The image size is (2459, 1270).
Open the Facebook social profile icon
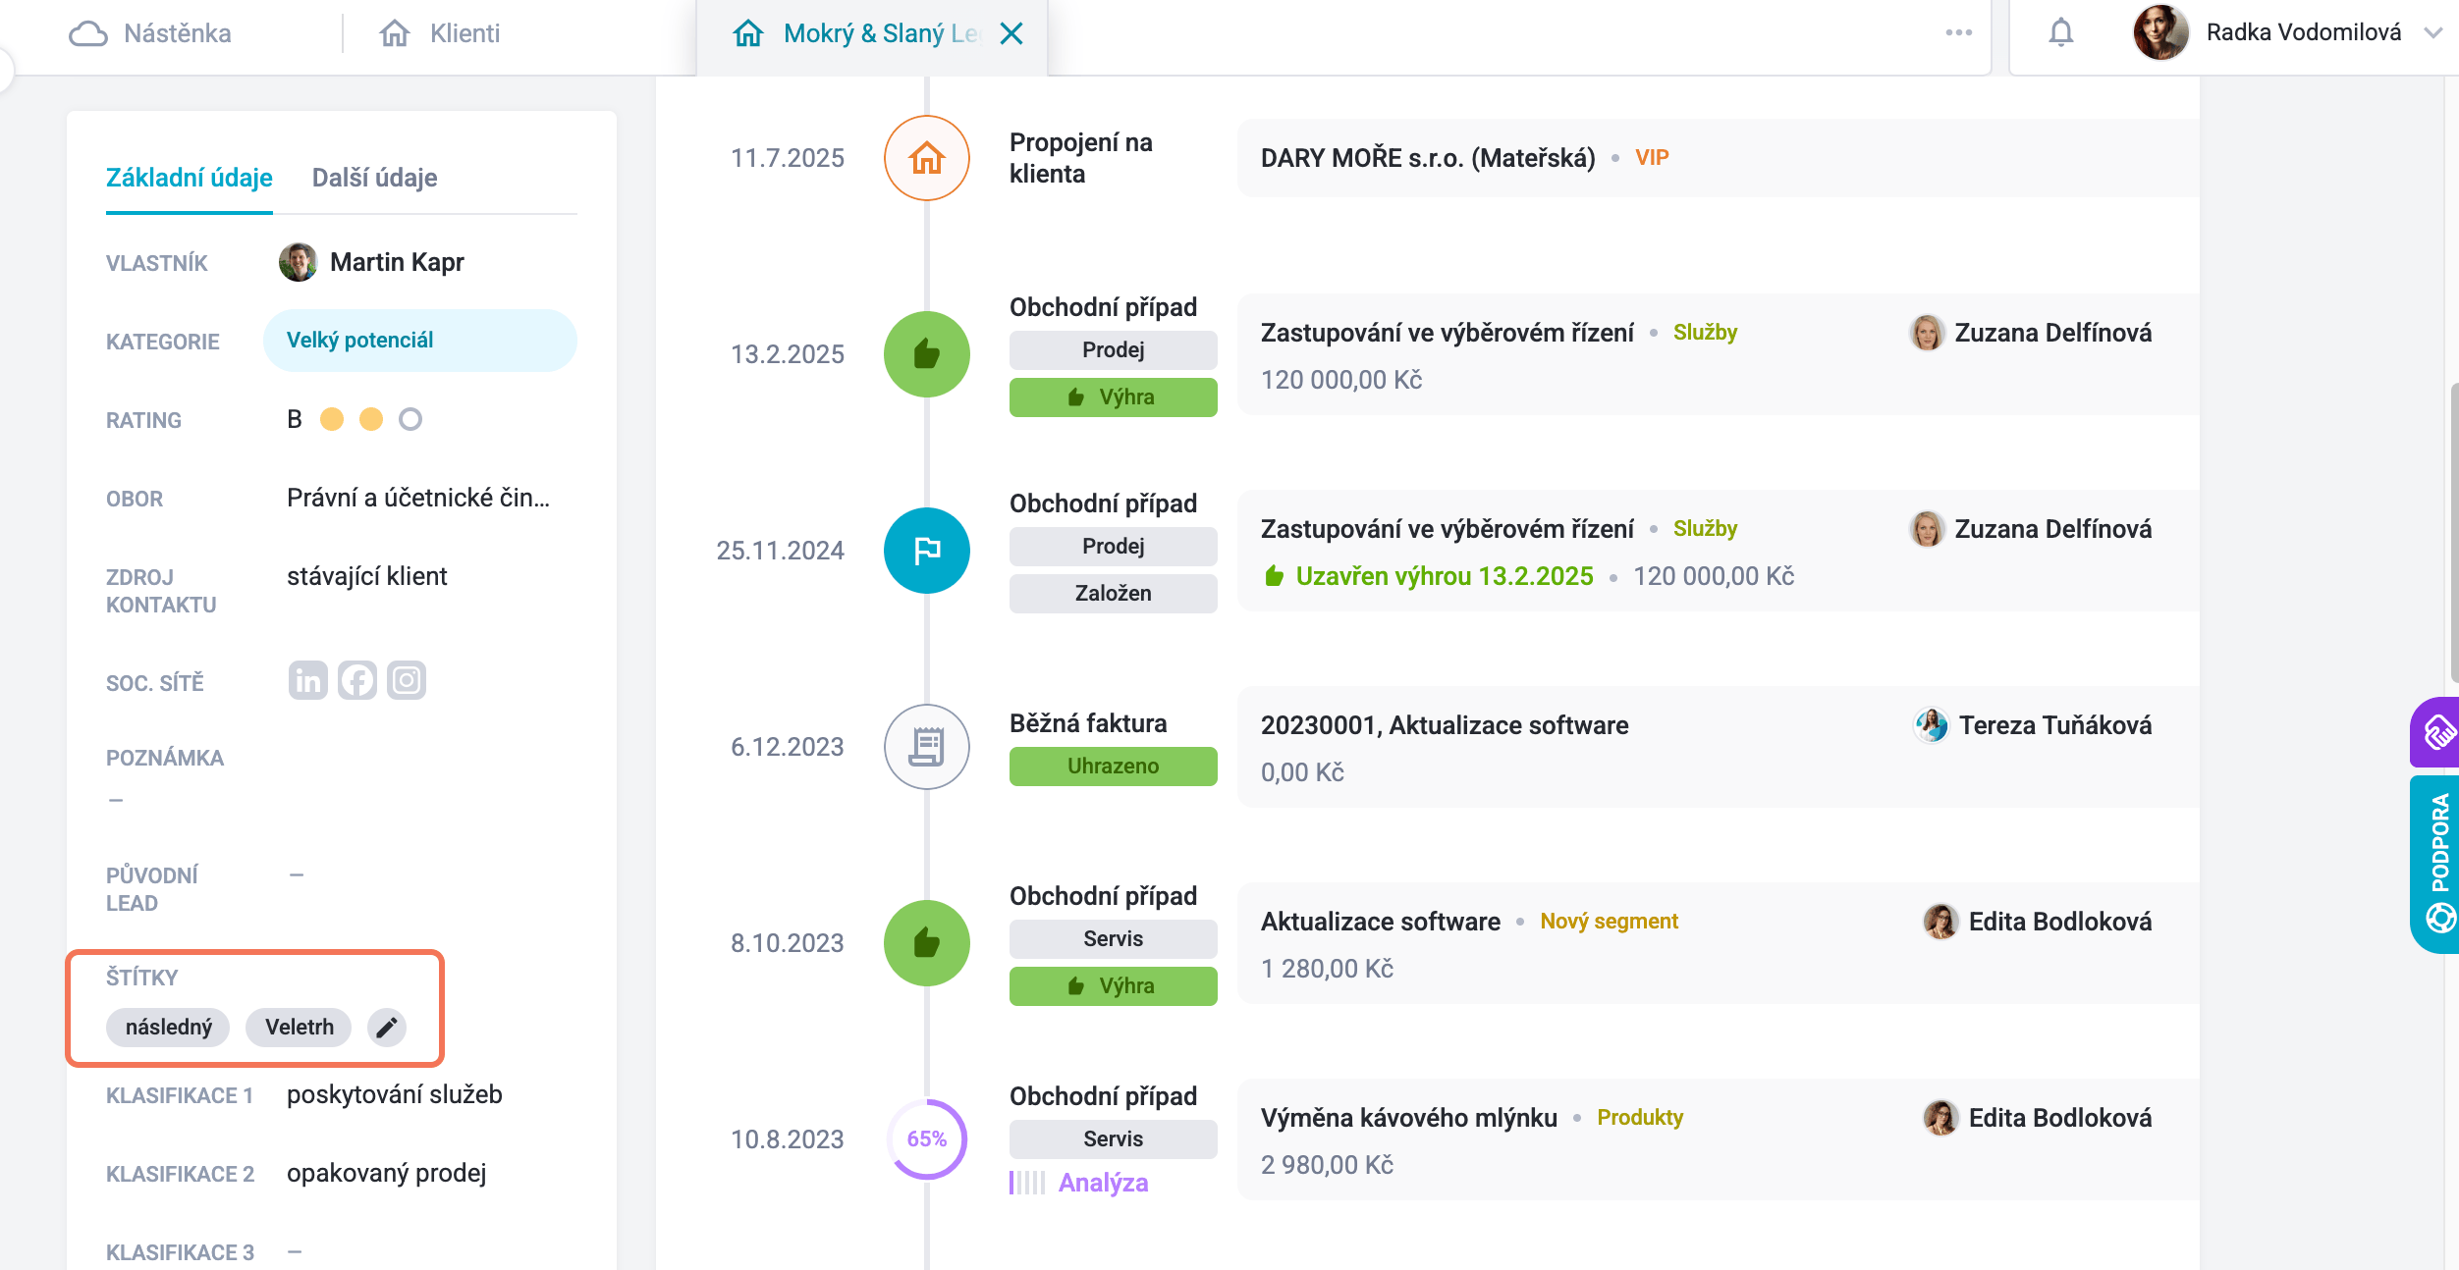(357, 680)
